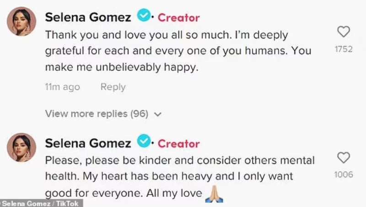Click the '11m ago' timestamp

62,87
